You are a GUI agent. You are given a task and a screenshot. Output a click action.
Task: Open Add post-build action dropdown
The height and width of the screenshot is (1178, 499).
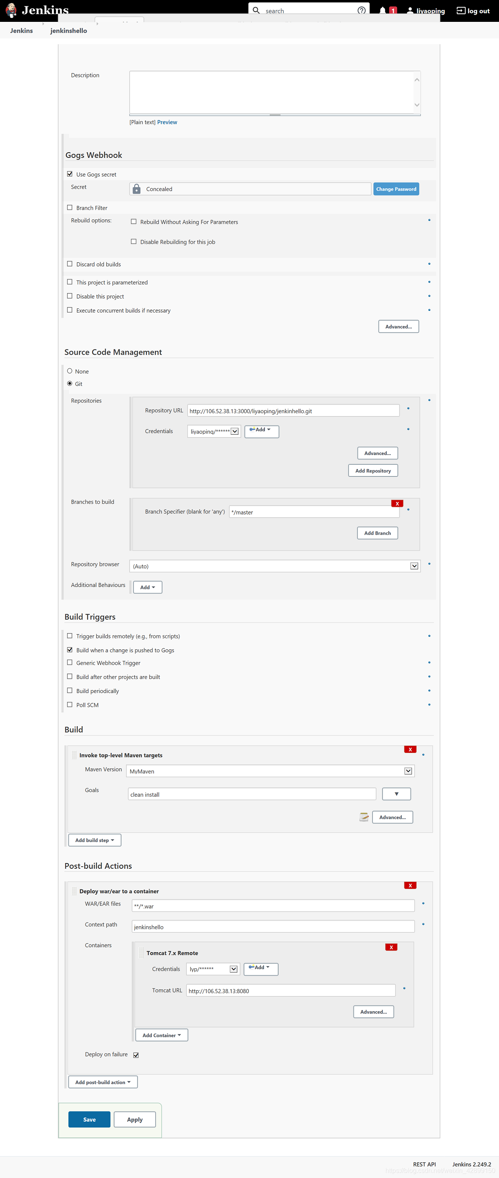pos(103,1082)
